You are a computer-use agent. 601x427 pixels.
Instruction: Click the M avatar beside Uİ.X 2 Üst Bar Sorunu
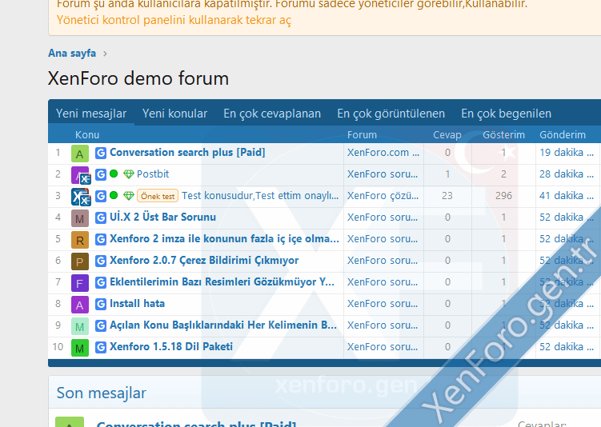80,218
